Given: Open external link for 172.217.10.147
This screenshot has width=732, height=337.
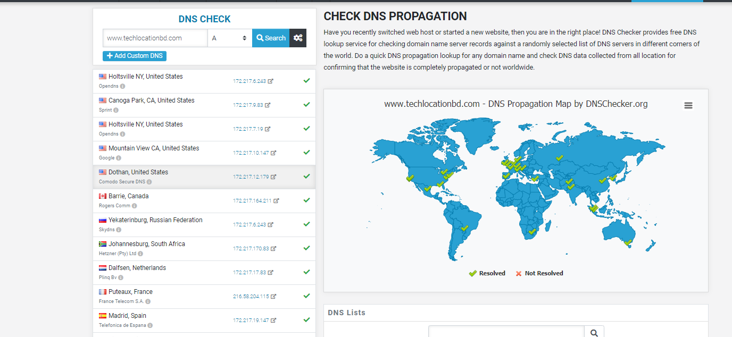Looking at the screenshot, I should point(273,153).
